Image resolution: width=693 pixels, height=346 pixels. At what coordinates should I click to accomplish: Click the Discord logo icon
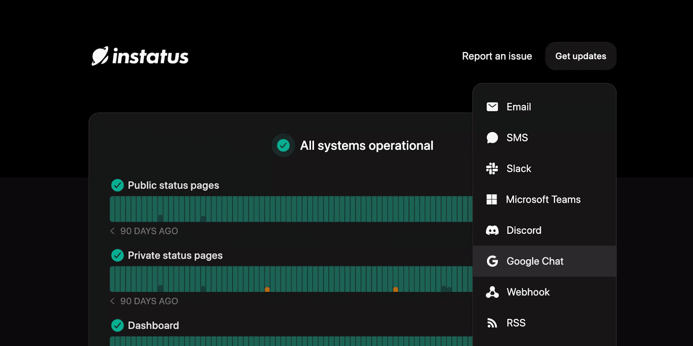coord(492,231)
